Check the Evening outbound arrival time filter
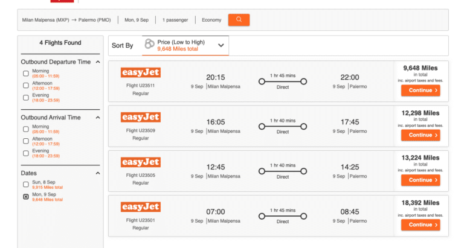This screenshot has height=248, width=464. 26,153
